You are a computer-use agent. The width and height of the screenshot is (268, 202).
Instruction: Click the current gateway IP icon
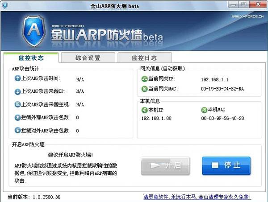[144, 79]
